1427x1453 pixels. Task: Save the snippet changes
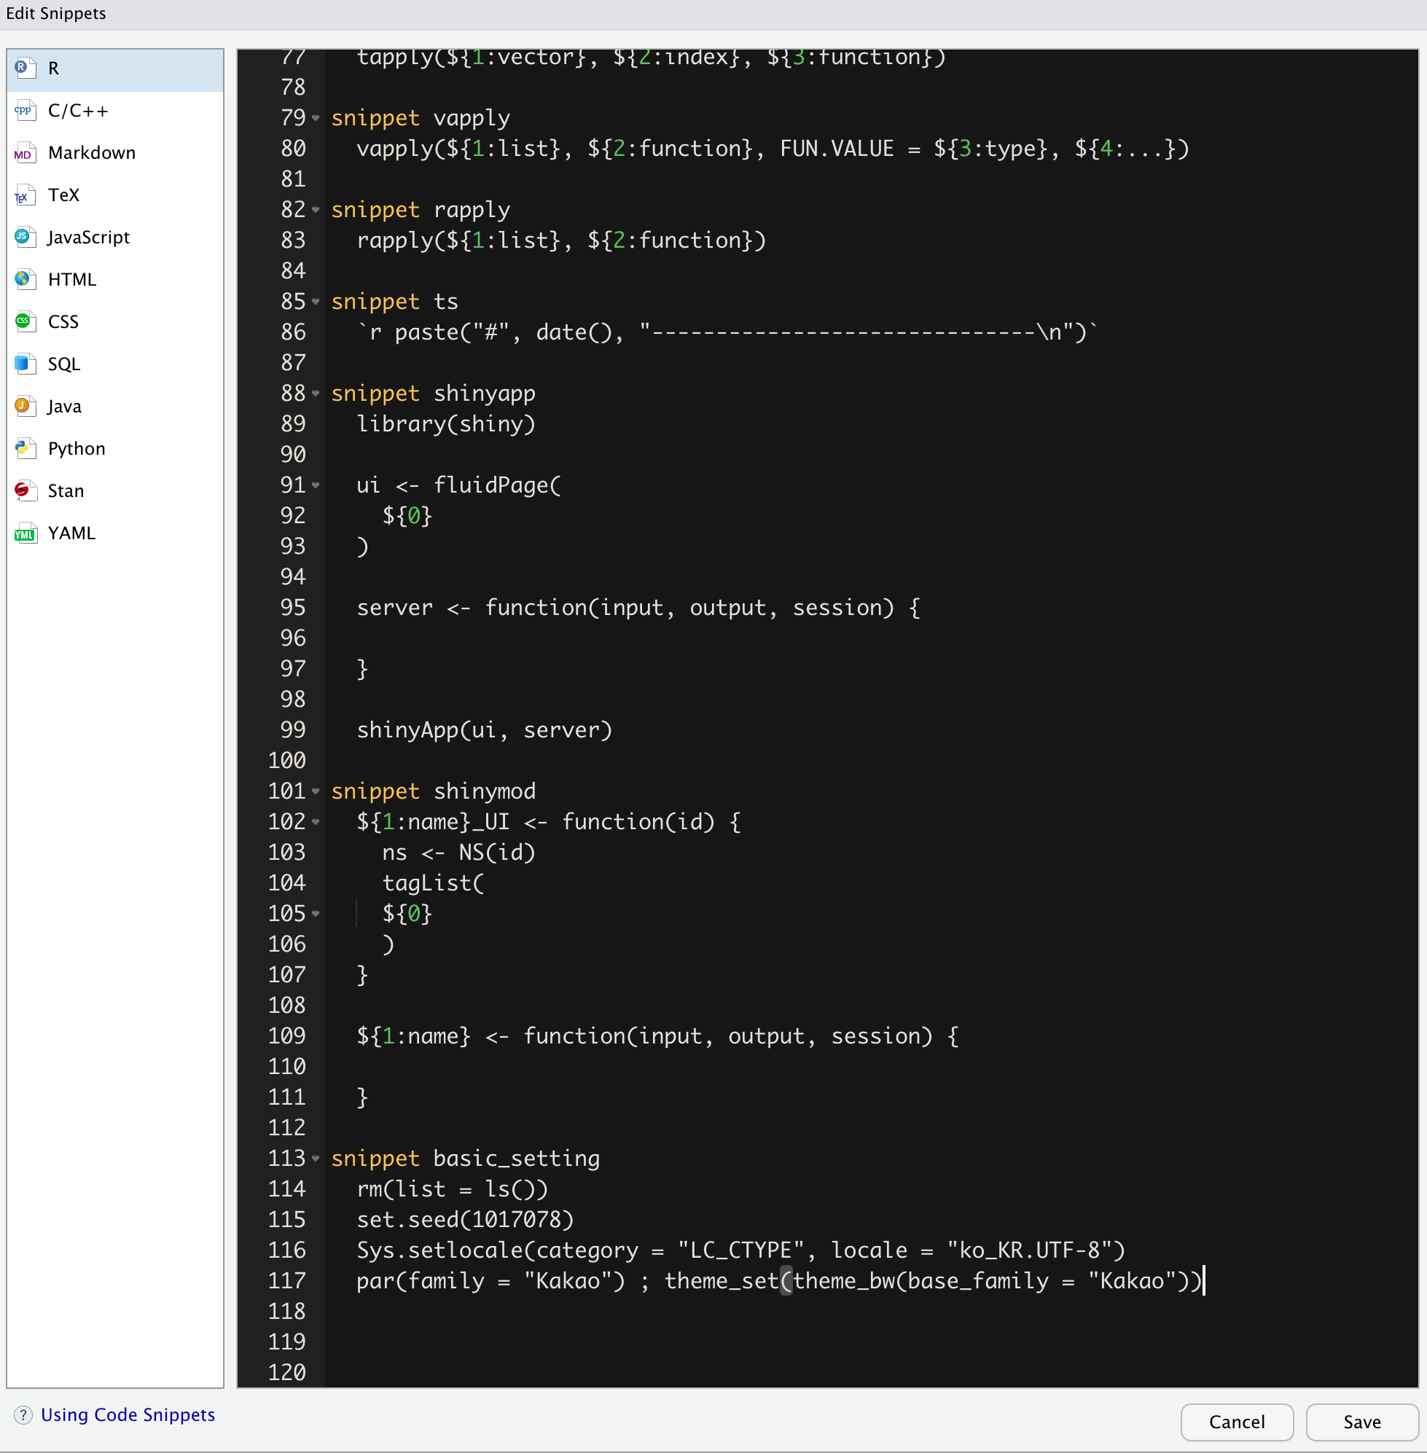point(1361,1422)
